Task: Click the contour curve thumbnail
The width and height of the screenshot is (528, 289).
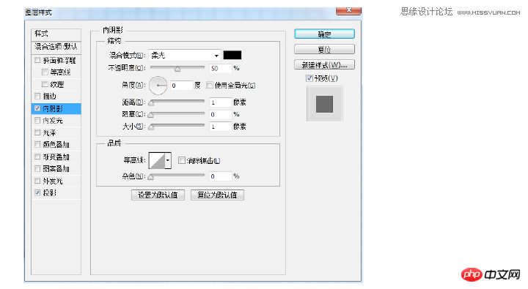Action: coord(157,160)
